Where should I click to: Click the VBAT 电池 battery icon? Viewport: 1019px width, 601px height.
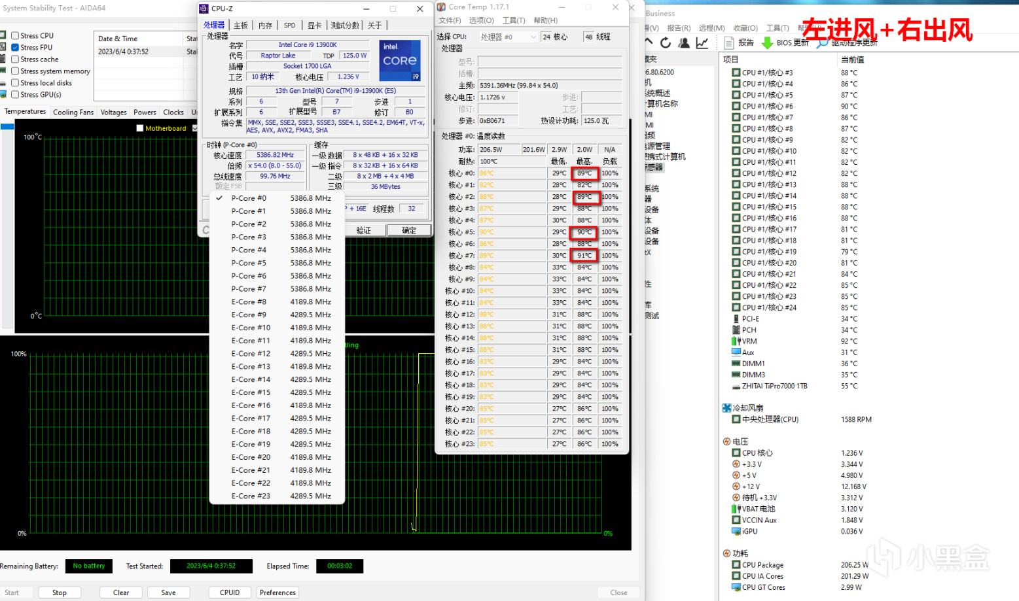coord(736,509)
